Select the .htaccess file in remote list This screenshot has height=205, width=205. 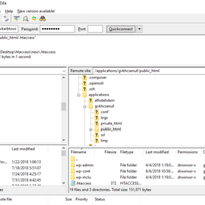(x=83, y=183)
